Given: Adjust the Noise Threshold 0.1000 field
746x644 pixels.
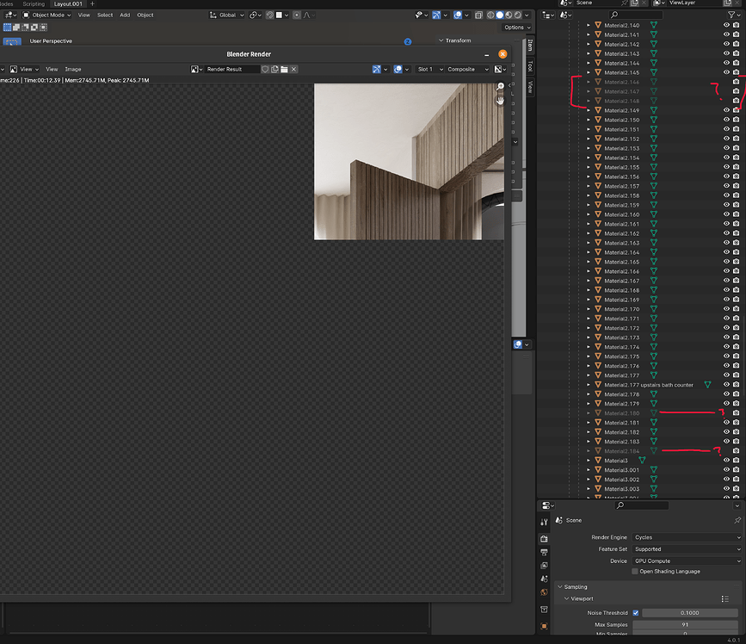Looking at the screenshot, I should tap(689, 613).
